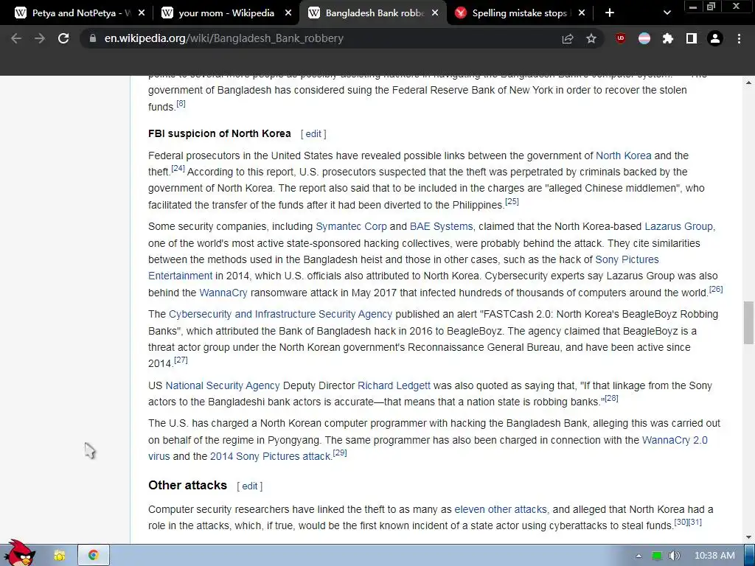Open the file explorer folder taskbar icon
Screen dimensions: 755x566
[59, 556]
